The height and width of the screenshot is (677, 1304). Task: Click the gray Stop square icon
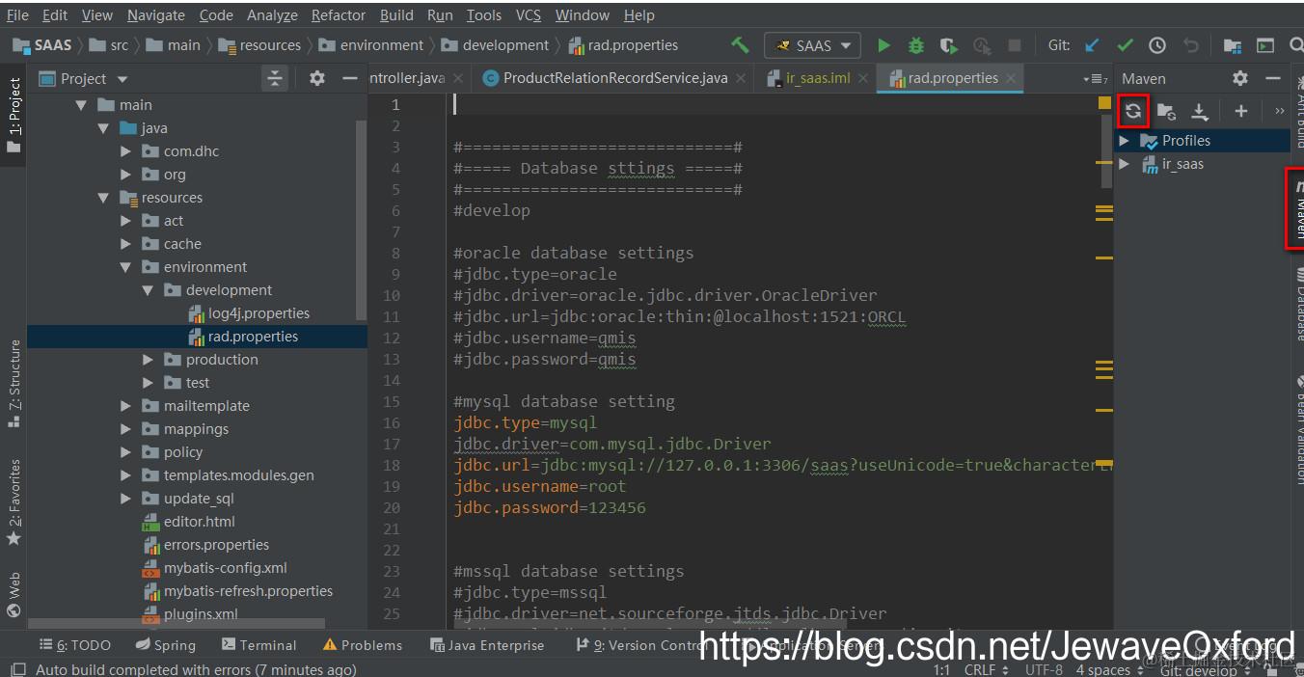1015,45
